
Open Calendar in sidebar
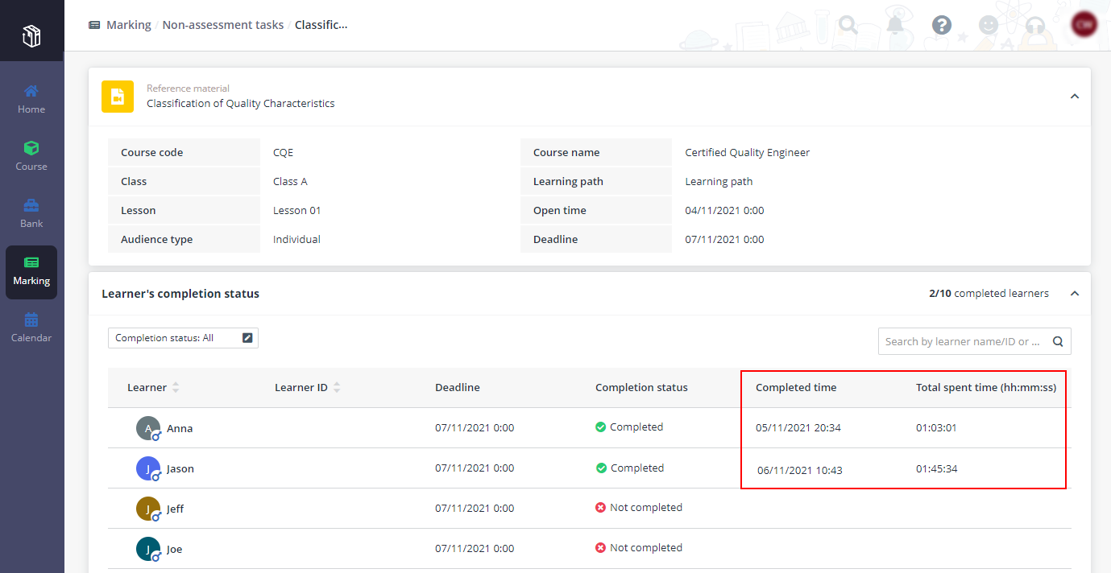[x=31, y=328]
